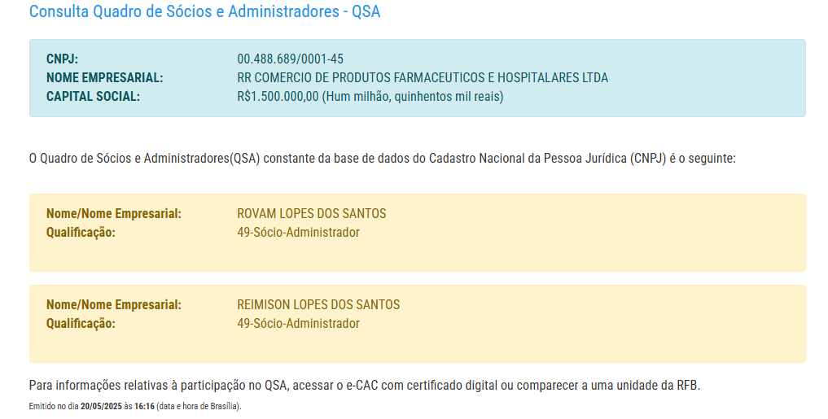This screenshot has height=419, width=828.
Task: Click 49-Sócio-Administrador under ROVAM LOPES DOS SANTOS
Action: (298, 233)
